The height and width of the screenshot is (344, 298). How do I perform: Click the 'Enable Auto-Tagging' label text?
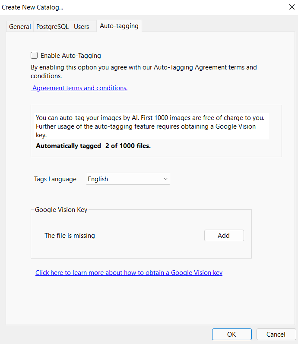tap(70, 56)
